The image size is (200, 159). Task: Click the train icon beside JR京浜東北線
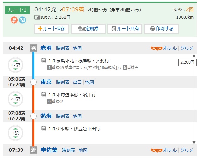[44, 60]
